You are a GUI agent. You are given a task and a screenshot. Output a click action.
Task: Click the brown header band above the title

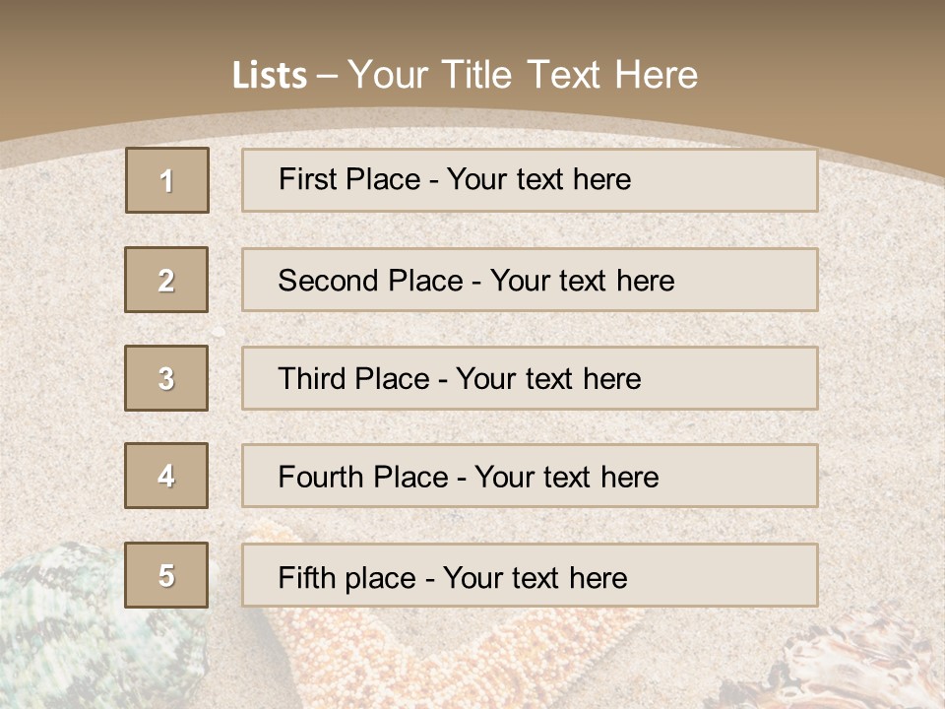pyautogui.click(x=472, y=25)
